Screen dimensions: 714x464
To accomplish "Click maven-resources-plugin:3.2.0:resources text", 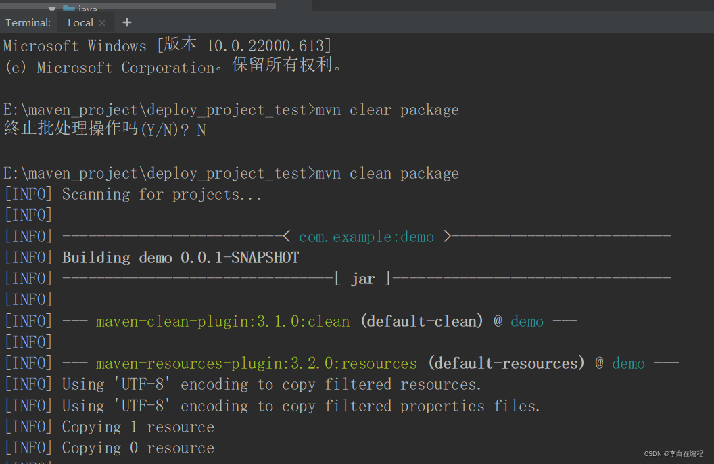I will tap(256, 363).
